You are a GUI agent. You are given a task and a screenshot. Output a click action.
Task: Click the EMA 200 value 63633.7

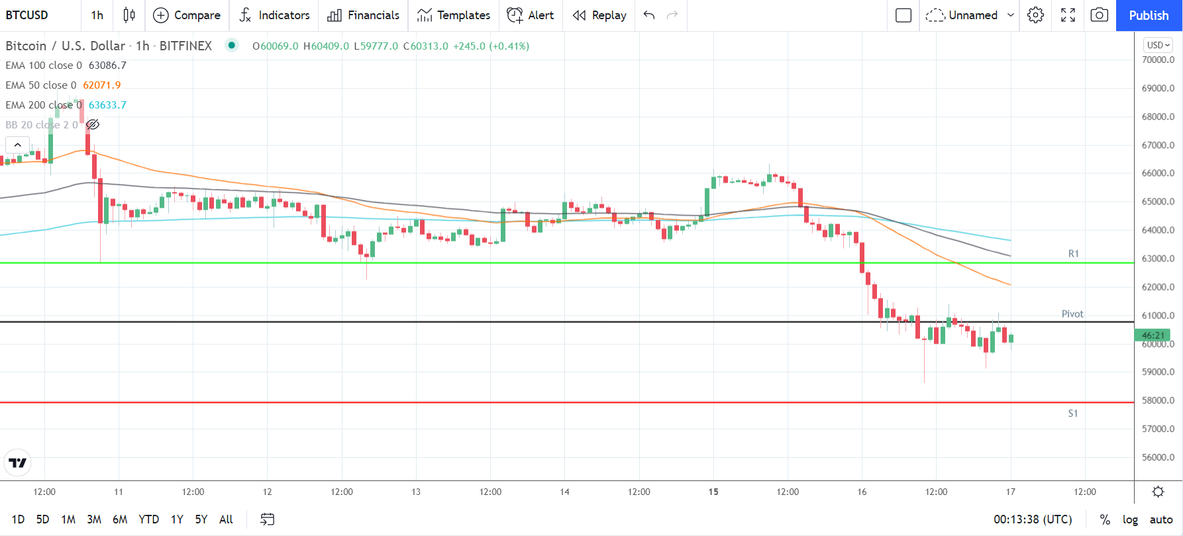107,105
